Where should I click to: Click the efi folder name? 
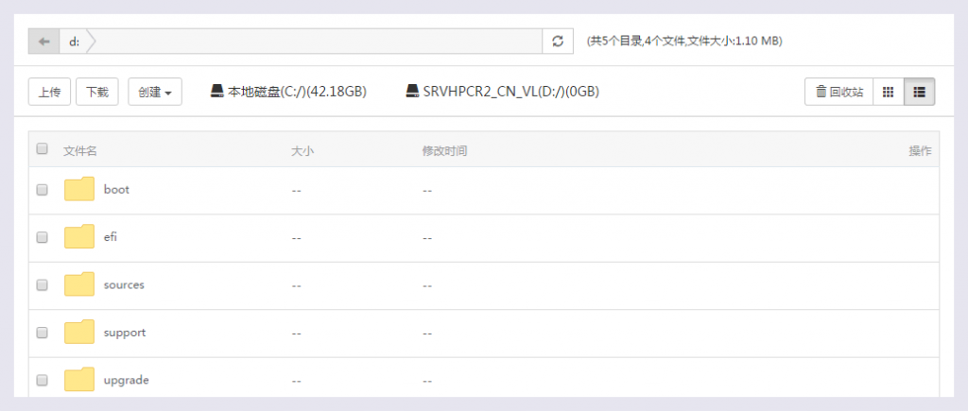[111, 237]
